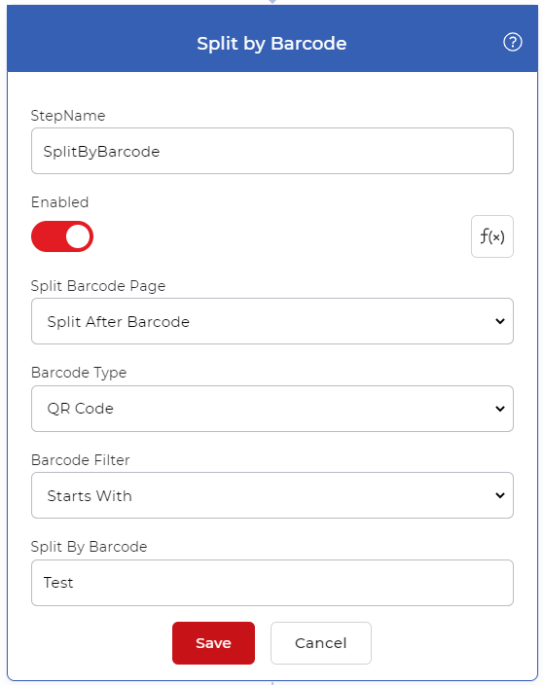Click the chevron arrow beside Starts With

coord(500,495)
